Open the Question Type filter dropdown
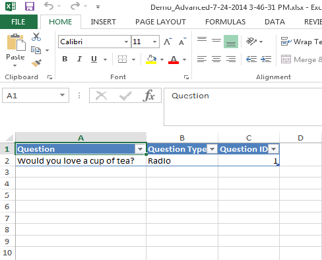This screenshot has height=260, width=322. (x=212, y=149)
